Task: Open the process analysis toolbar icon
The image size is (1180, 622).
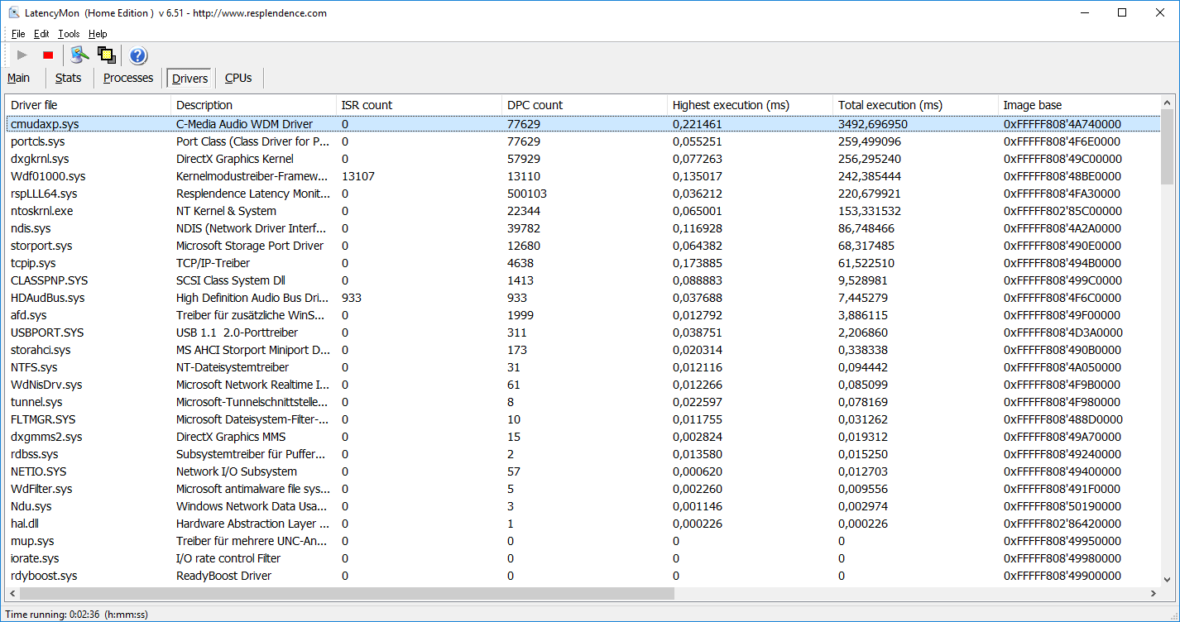Action: click(x=79, y=55)
